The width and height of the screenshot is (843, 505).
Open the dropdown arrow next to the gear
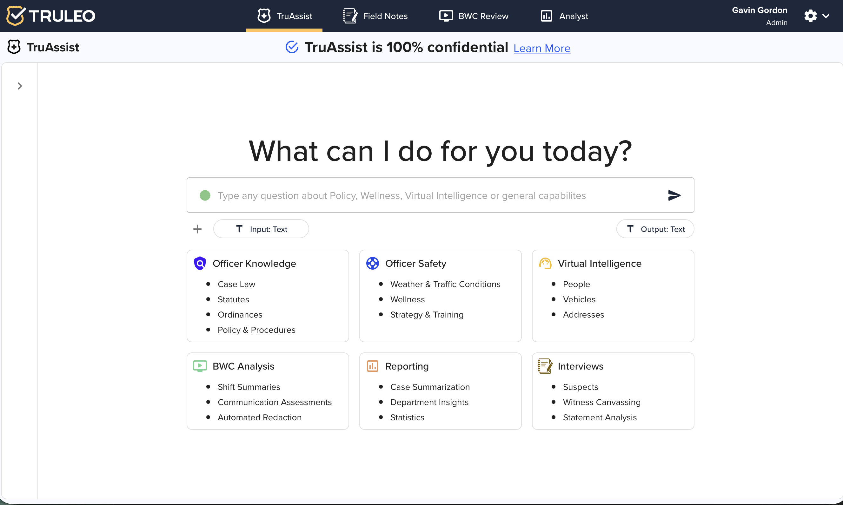point(826,16)
